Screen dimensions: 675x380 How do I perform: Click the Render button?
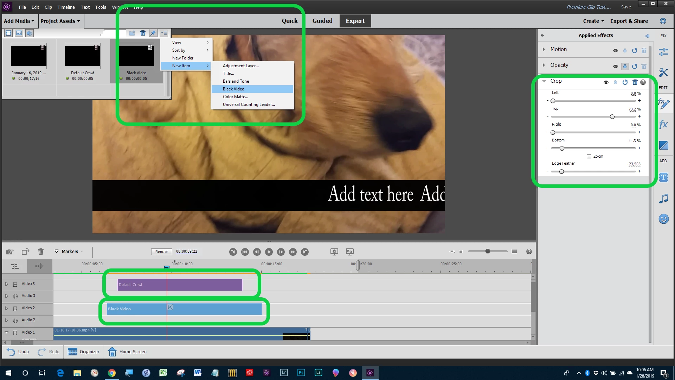pos(162,252)
